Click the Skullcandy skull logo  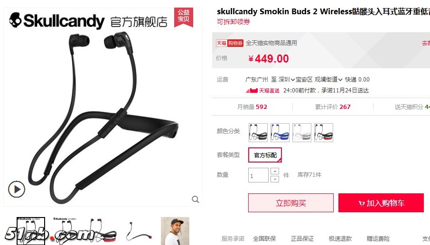[15, 20]
